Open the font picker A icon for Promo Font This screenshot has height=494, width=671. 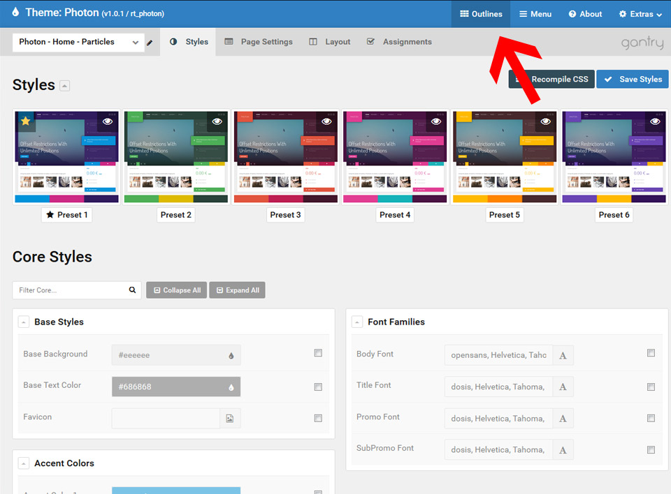coord(563,419)
